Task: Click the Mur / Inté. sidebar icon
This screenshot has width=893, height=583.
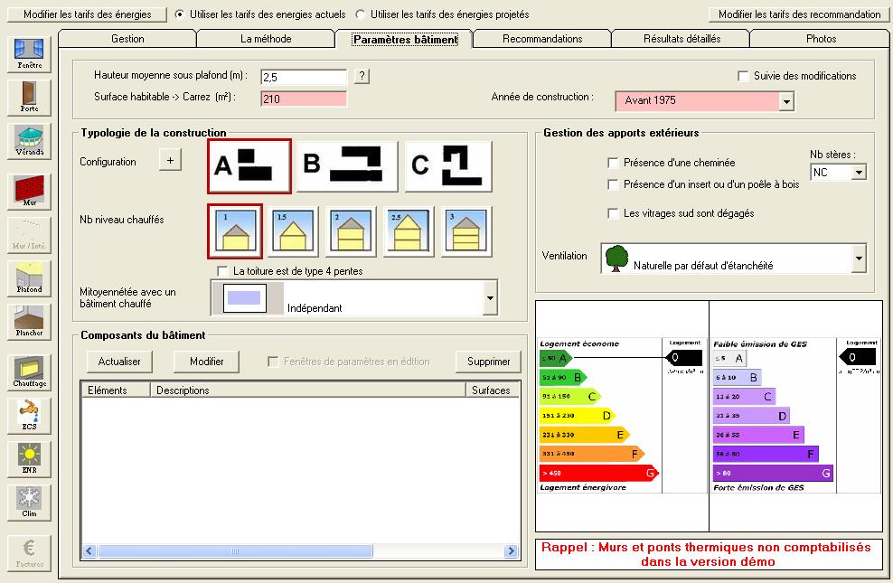Action: (x=29, y=235)
